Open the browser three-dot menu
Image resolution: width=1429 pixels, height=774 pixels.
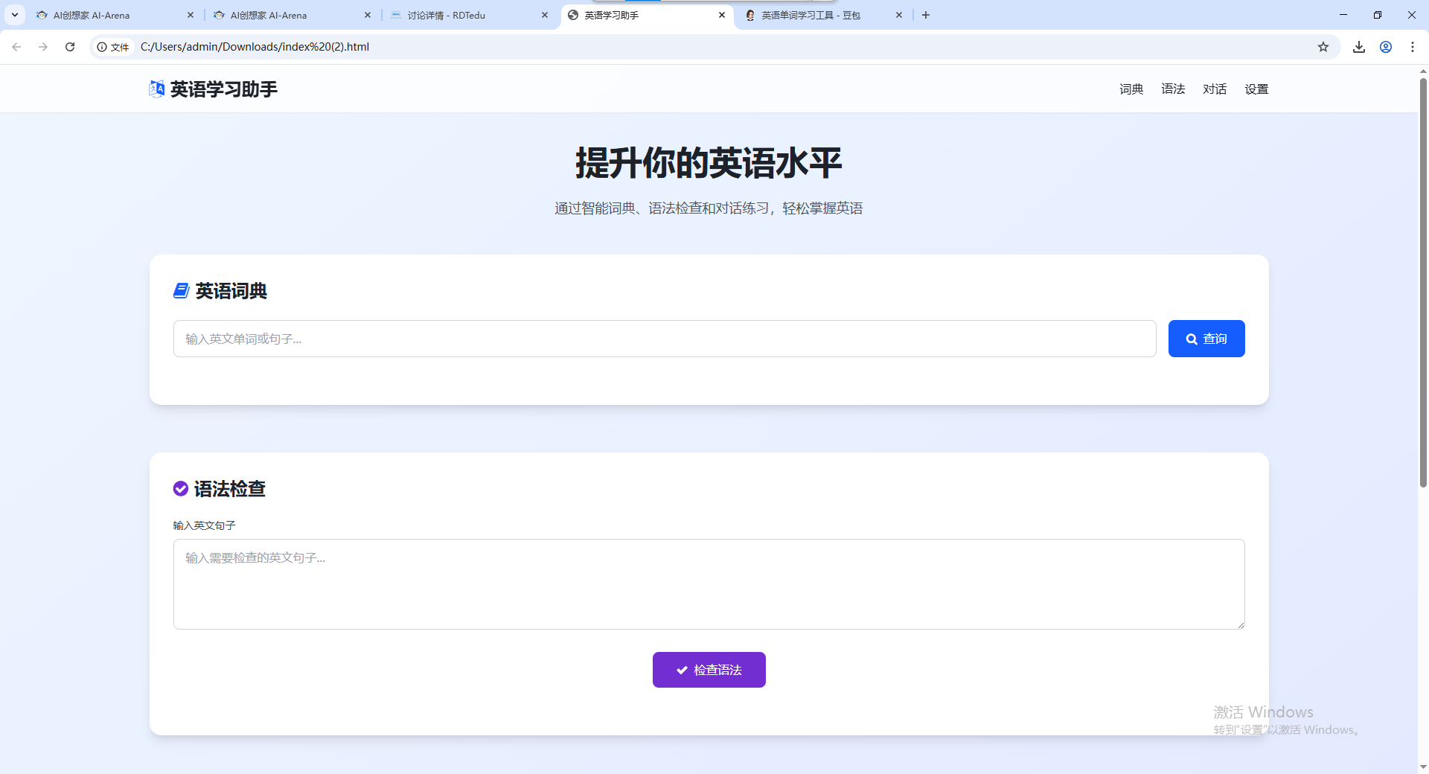(x=1413, y=47)
